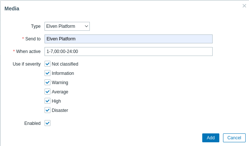Open the Type dropdown showing Elven Platform
Image resolution: width=249 pixels, height=146 pixels.
[67, 26]
